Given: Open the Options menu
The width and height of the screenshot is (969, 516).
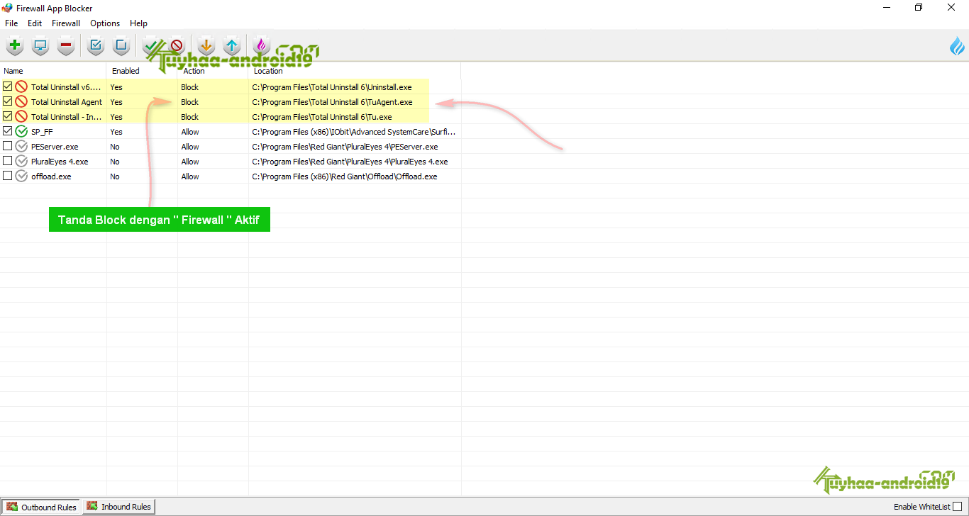Looking at the screenshot, I should click(x=105, y=23).
